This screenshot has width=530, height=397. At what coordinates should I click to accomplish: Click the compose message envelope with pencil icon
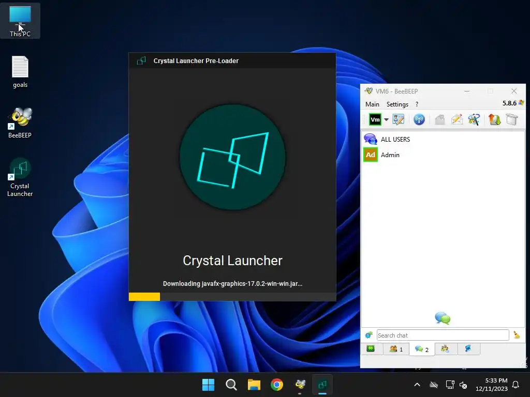(x=457, y=119)
